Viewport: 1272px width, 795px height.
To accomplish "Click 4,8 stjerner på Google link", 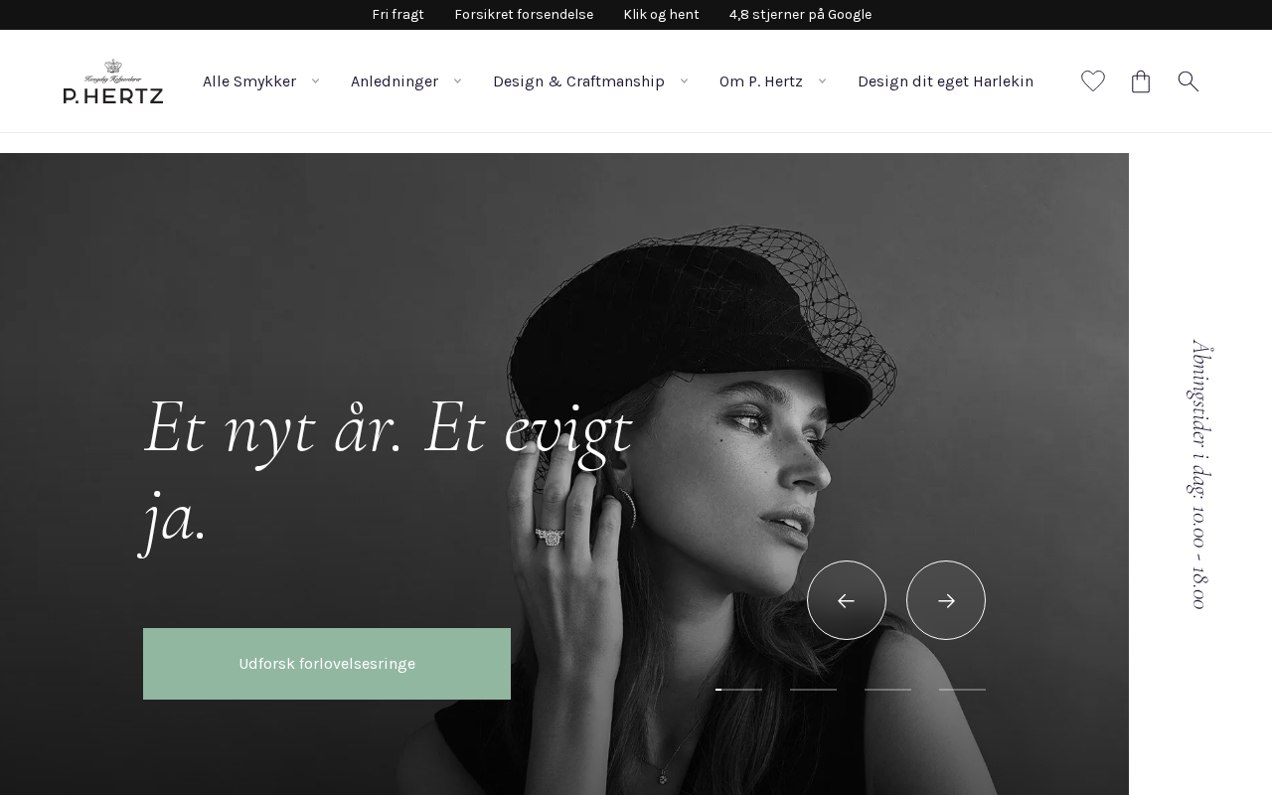I will pyautogui.click(x=800, y=15).
